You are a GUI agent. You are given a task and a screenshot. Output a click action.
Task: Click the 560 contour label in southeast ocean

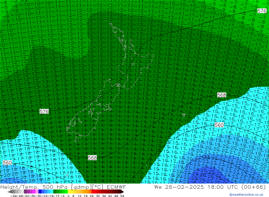pyautogui.click(x=219, y=125)
